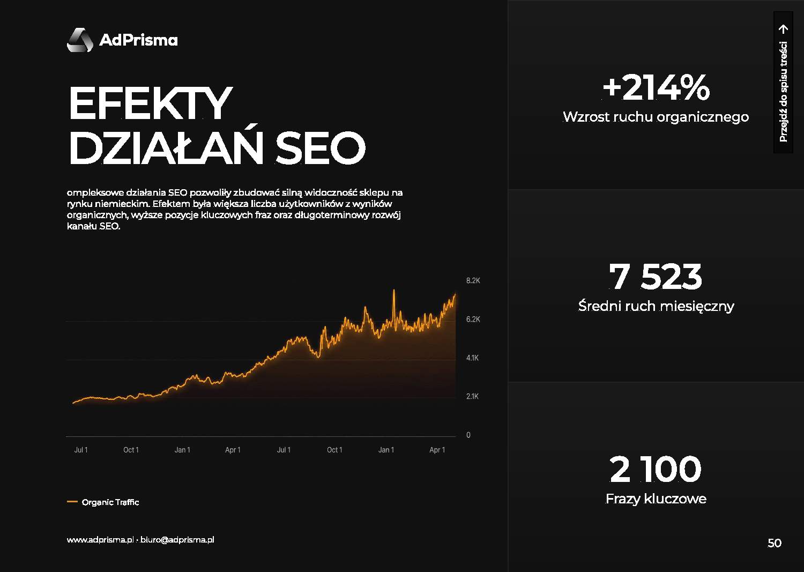Select the Organic Traffic legend label
This screenshot has width=804, height=572.
[110, 502]
